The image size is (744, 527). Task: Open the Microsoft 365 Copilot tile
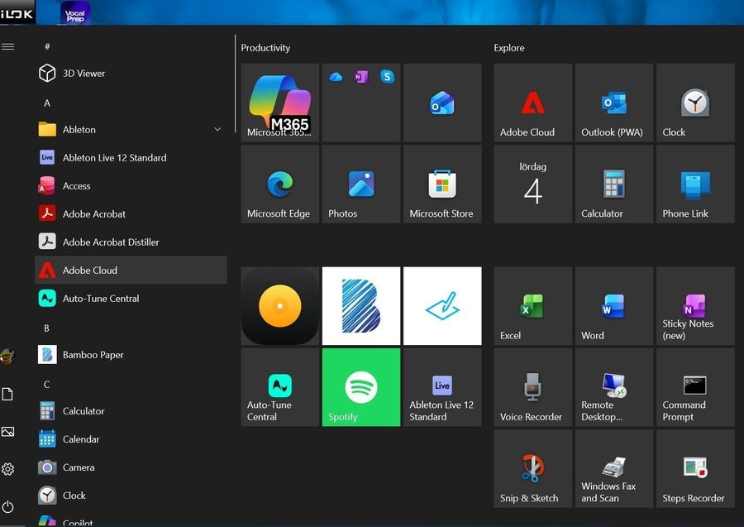point(280,103)
